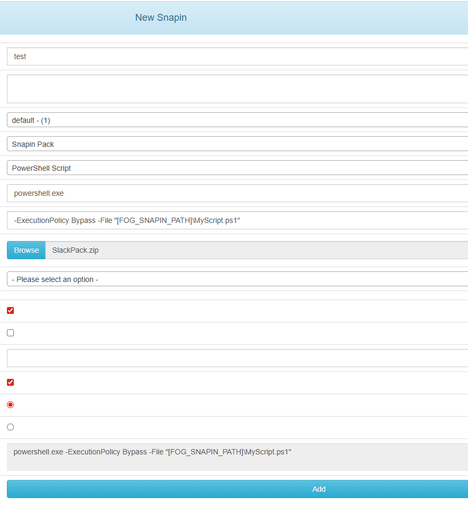Click the selected red radio button
Image resolution: width=468 pixels, height=514 pixels.
pyautogui.click(x=10, y=405)
